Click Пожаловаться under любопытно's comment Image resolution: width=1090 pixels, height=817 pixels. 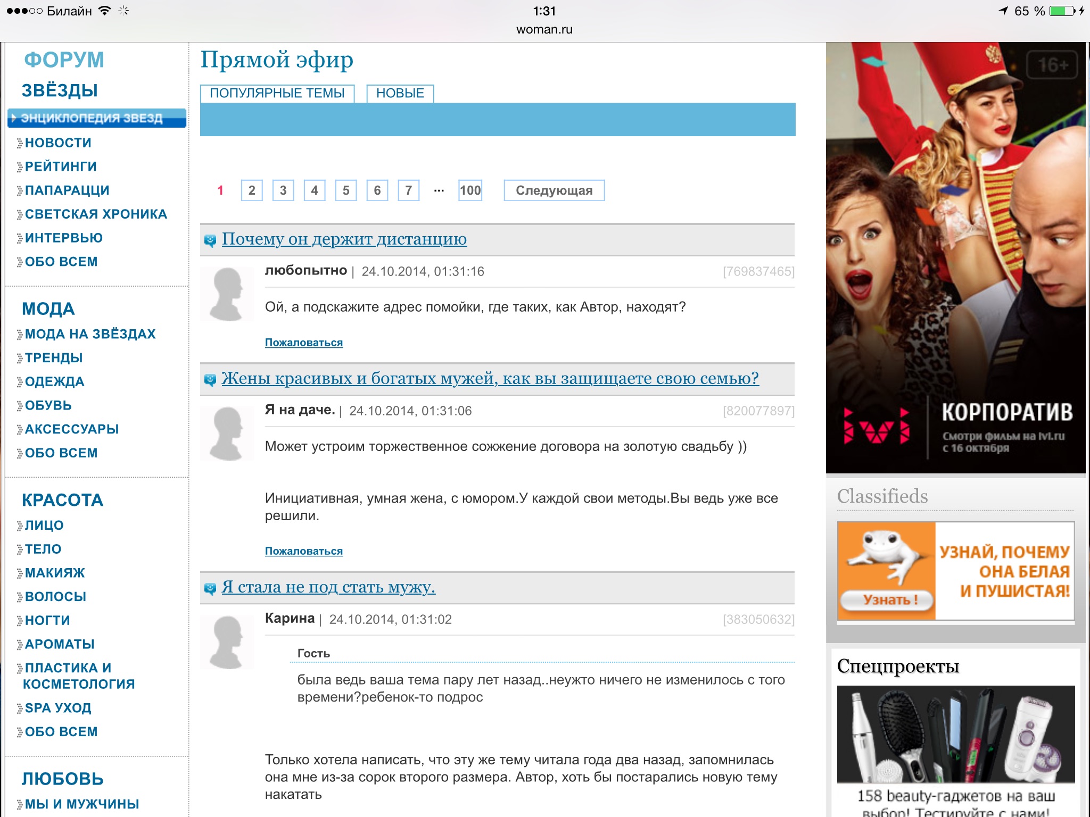[303, 343]
